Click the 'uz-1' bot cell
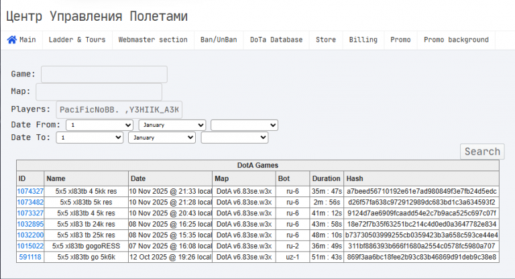This screenshot has height=279, width=515. pos(292,257)
